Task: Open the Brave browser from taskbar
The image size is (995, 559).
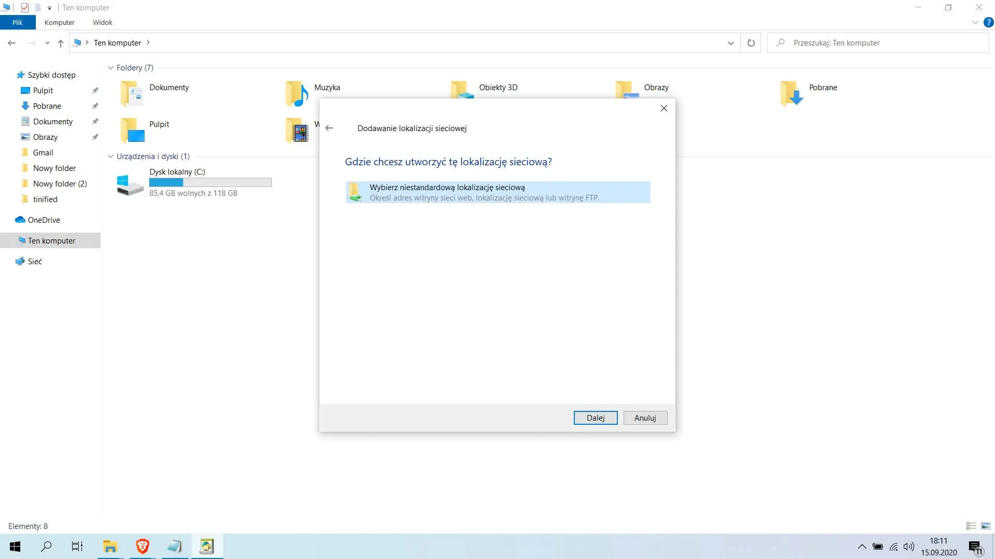Action: pyautogui.click(x=143, y=546)
